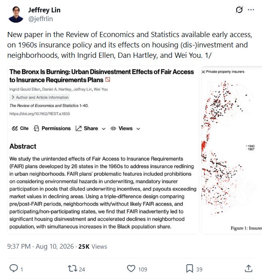Open the private property insurers map image
Image resolution: width=262 pixels, height=279 pixels.
click(232, 150)
